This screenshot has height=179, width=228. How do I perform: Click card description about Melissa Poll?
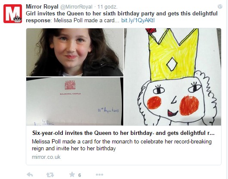[122, 145]
